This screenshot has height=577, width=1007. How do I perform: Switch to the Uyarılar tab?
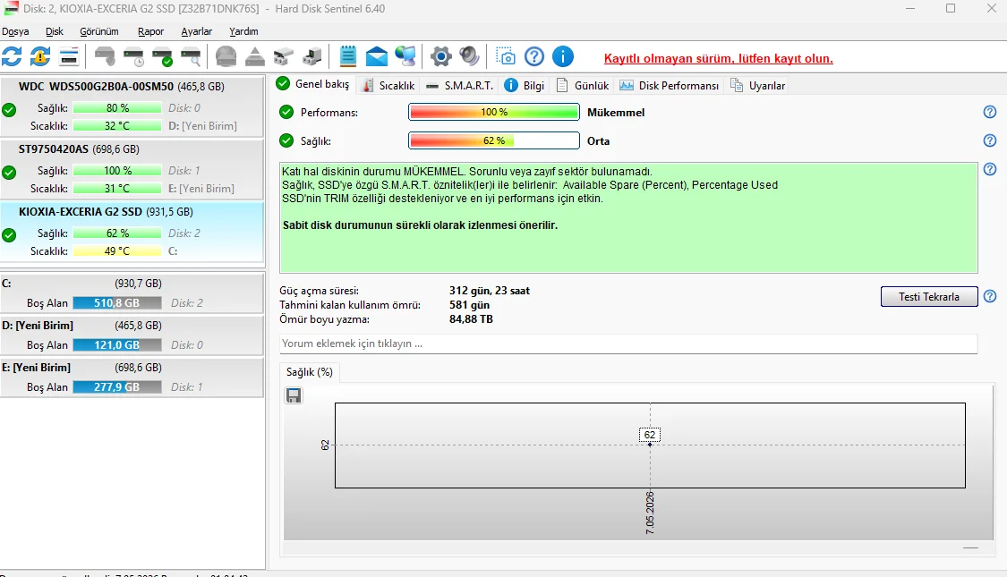[758, 85]
